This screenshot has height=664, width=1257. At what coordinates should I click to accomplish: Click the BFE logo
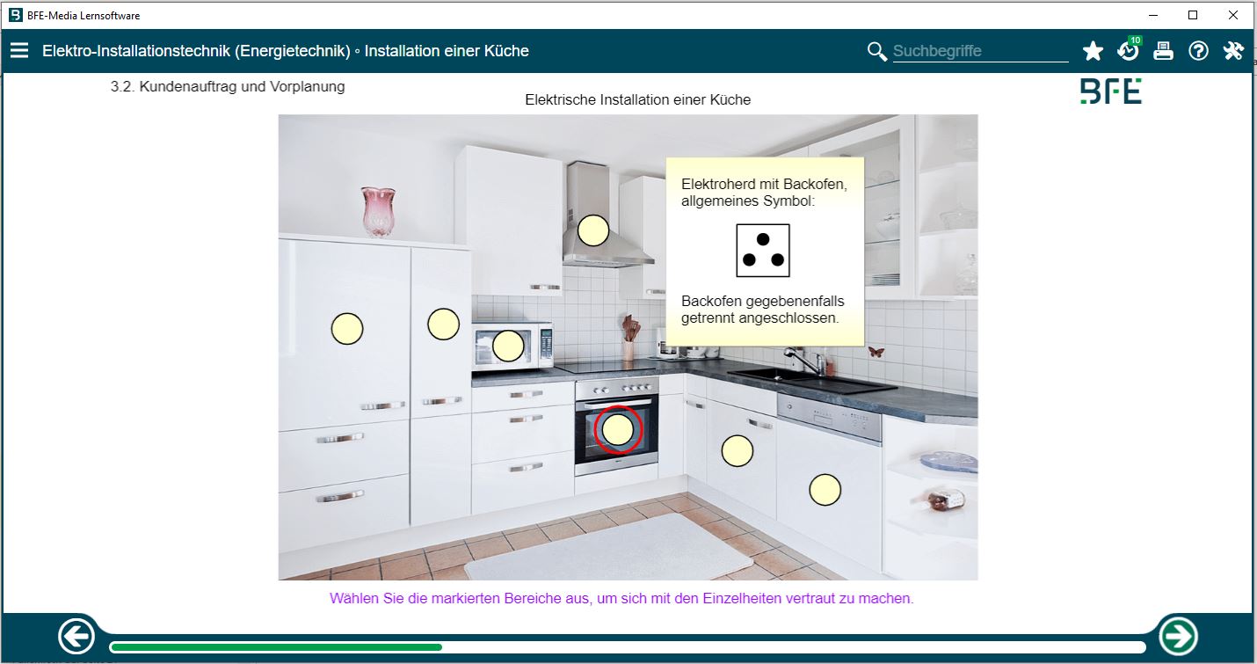1110,91
